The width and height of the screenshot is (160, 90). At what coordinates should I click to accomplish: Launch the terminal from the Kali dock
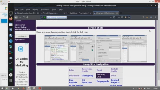pyautogui.click(x=11, y=13)
